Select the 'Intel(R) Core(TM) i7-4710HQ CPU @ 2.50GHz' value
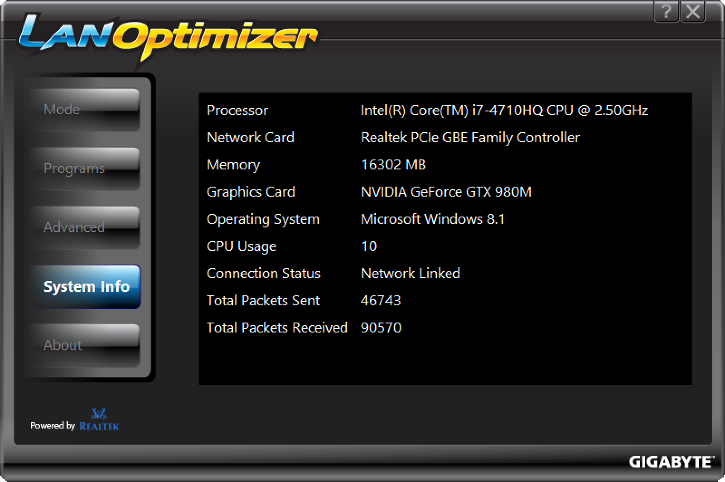The image size is (725, 482). [x=504, y=110]
